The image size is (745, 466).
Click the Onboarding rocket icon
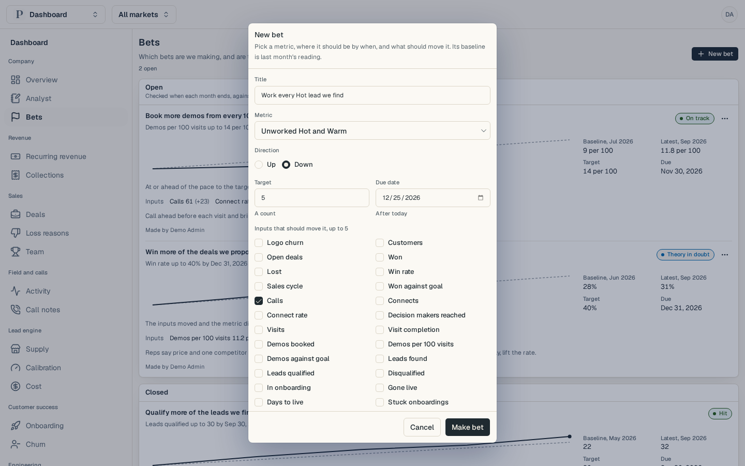16,426
